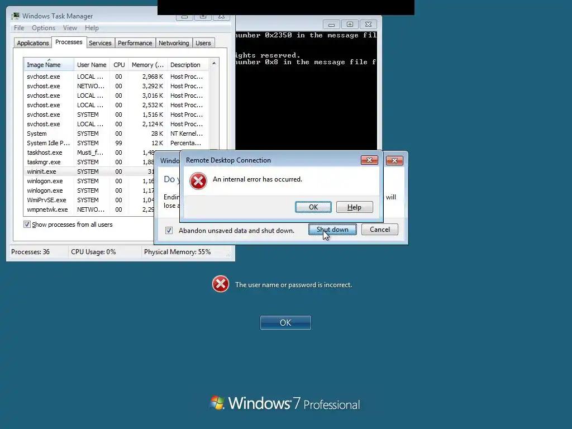Click the Shut down button

click(x=332, y=230)
